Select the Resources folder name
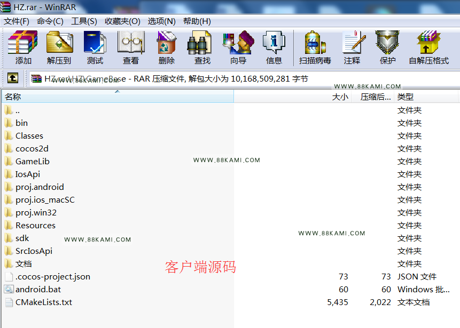This screenshot has width=460, height=328. point(35,226)
